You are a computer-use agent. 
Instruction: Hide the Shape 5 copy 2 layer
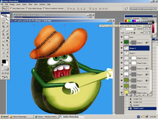coord(122,58)
